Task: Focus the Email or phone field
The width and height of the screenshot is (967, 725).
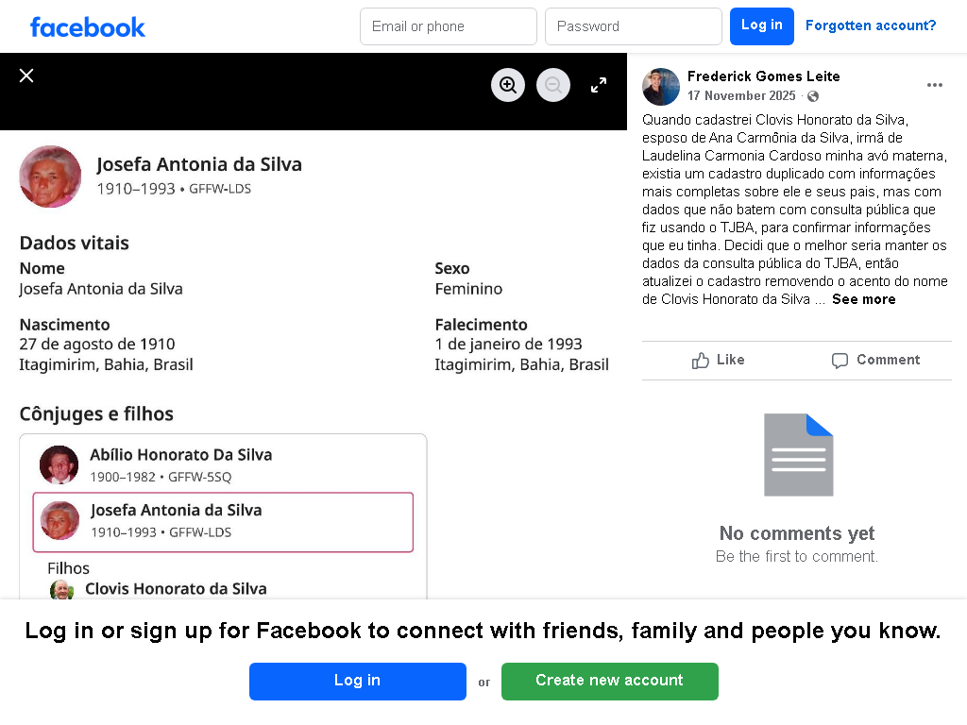Action: [x=449, y=26]
